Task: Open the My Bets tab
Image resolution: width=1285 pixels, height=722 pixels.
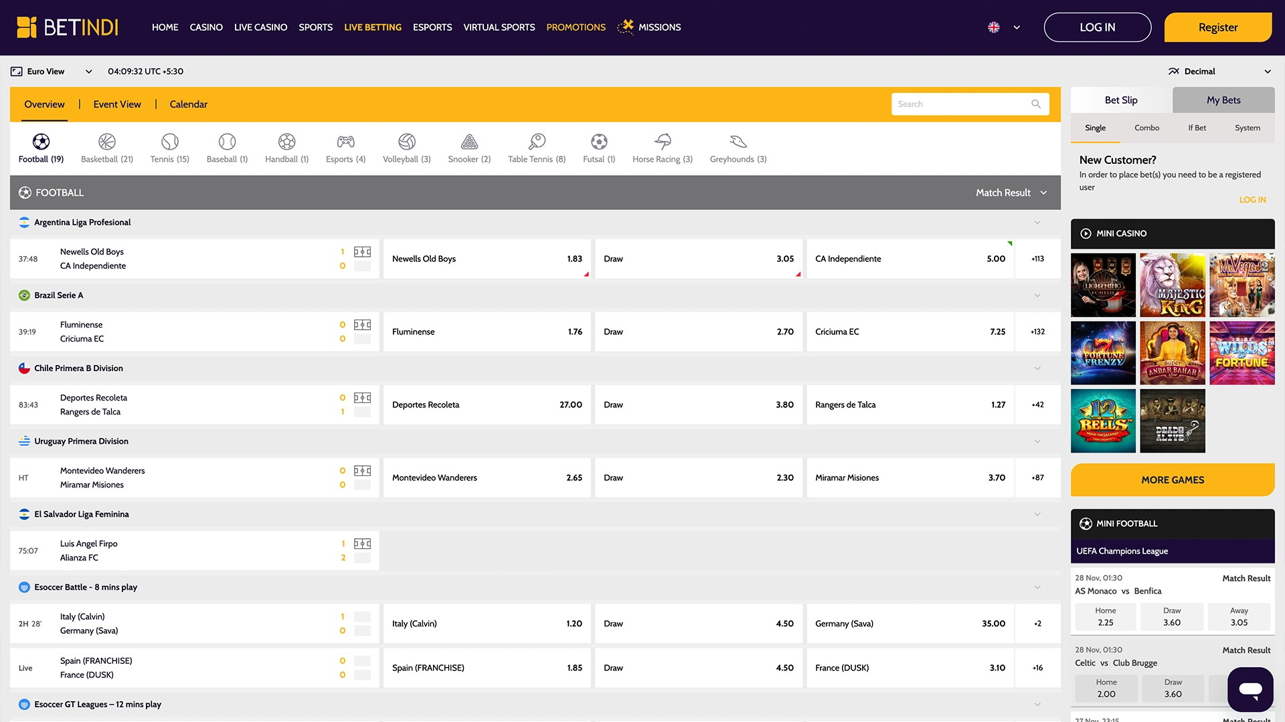Action: pyautogui.click(x=1223, y=100)
